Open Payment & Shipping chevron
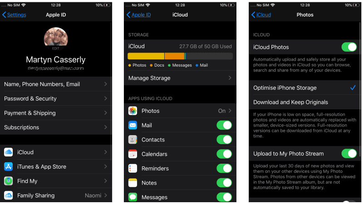Viewport: 363px width, 204px height. pos(106,112)
